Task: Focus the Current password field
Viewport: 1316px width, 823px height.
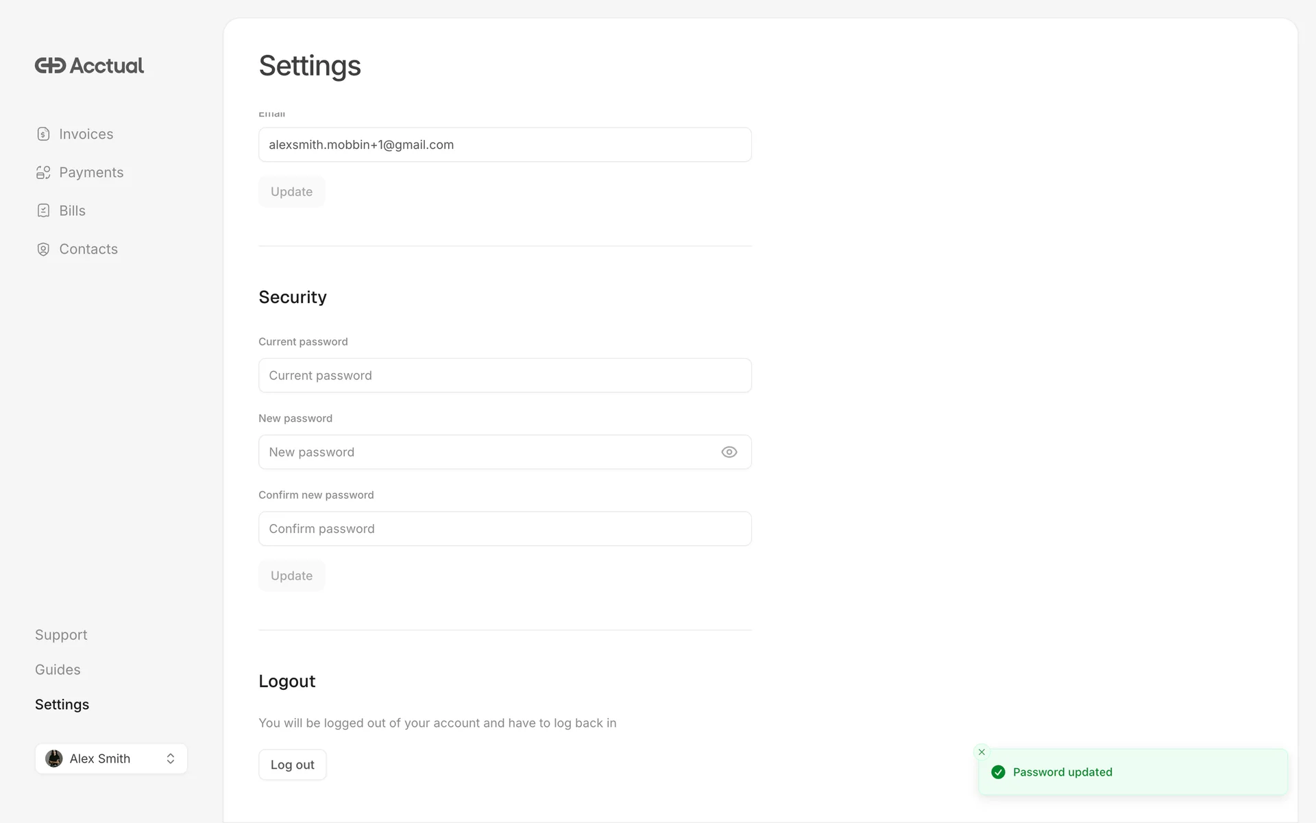Action: (504, 376)
